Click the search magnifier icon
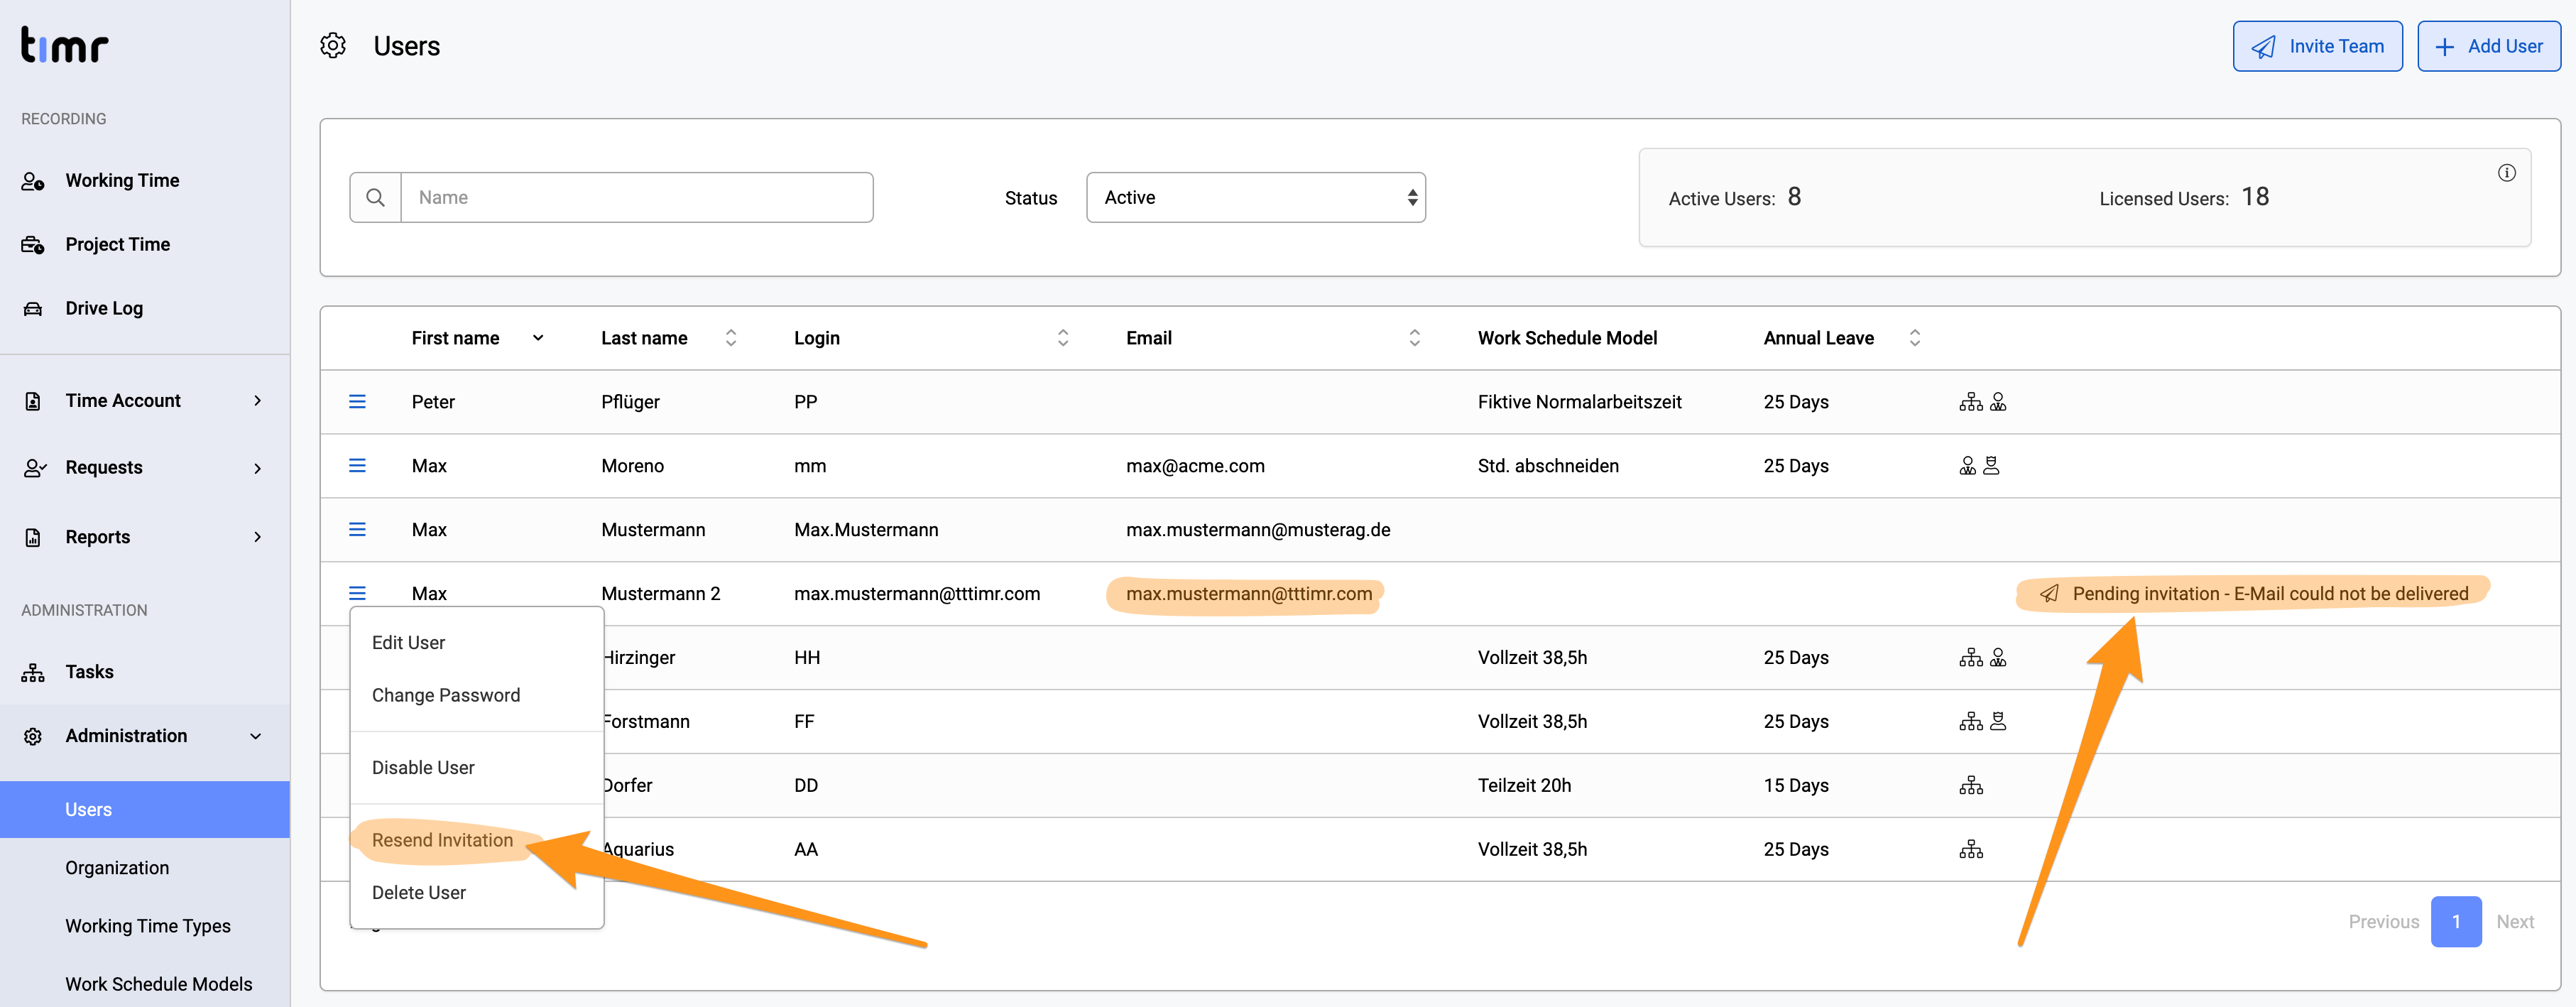 [x=375, y=197]
